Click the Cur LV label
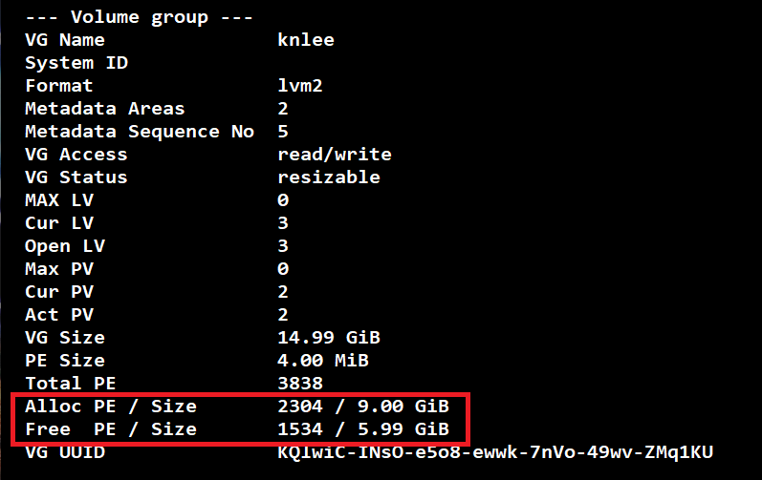The image size is (762, 480). (59, 223)
